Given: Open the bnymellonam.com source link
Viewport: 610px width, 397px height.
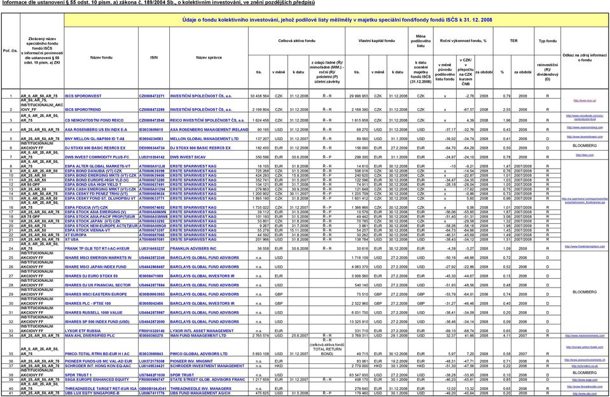Looking at the screenshot, I should point(585,137).
